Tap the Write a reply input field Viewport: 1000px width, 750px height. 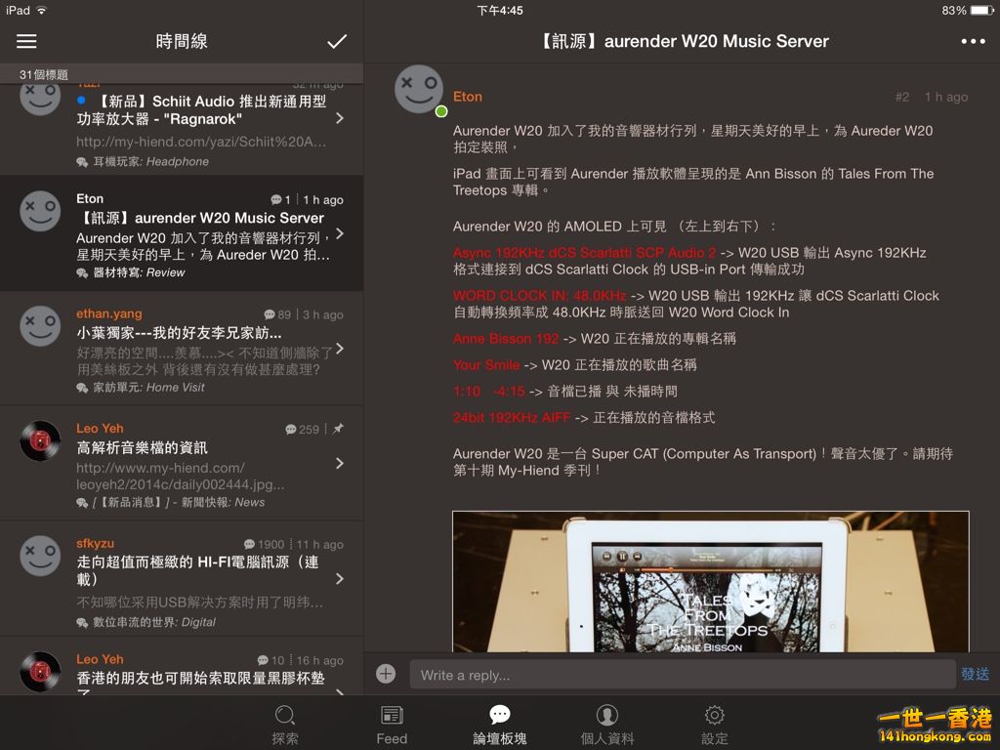pyautogui.click(x=682, y=675)
